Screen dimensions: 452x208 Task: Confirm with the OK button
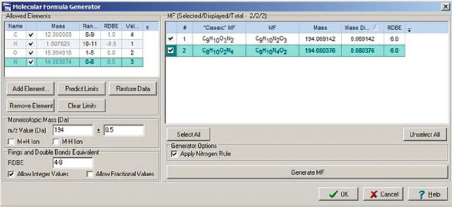point(338,194)
